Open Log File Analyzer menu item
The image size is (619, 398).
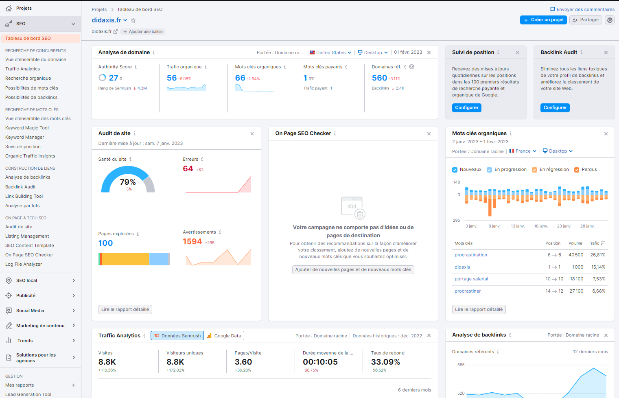point(24,264)
